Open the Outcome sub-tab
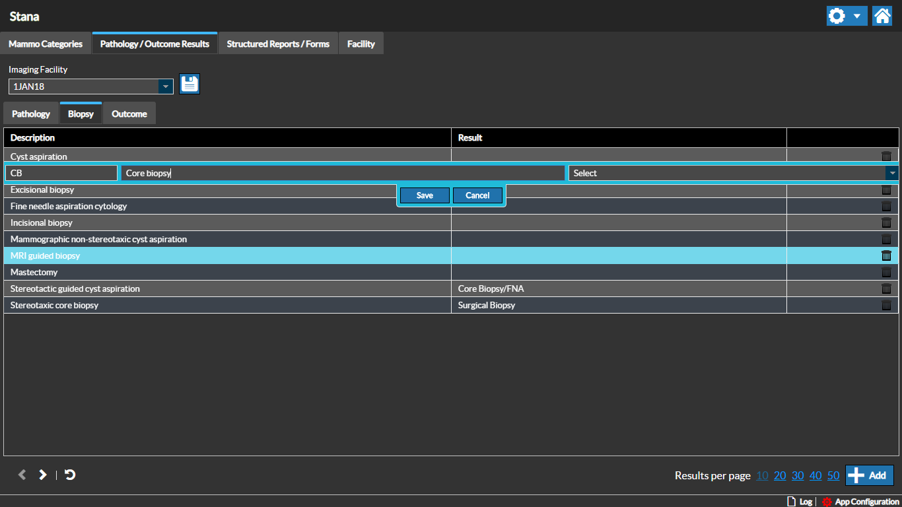The width and height of the screenshot is (902, 507). point(129,114)
